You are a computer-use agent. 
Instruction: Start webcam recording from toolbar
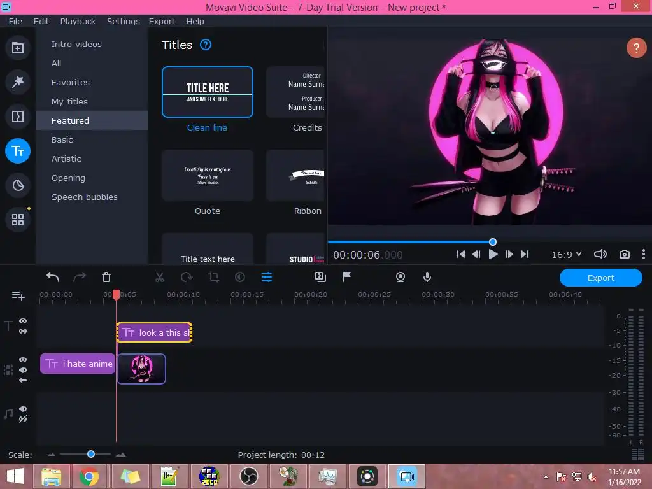click(400, 277)
